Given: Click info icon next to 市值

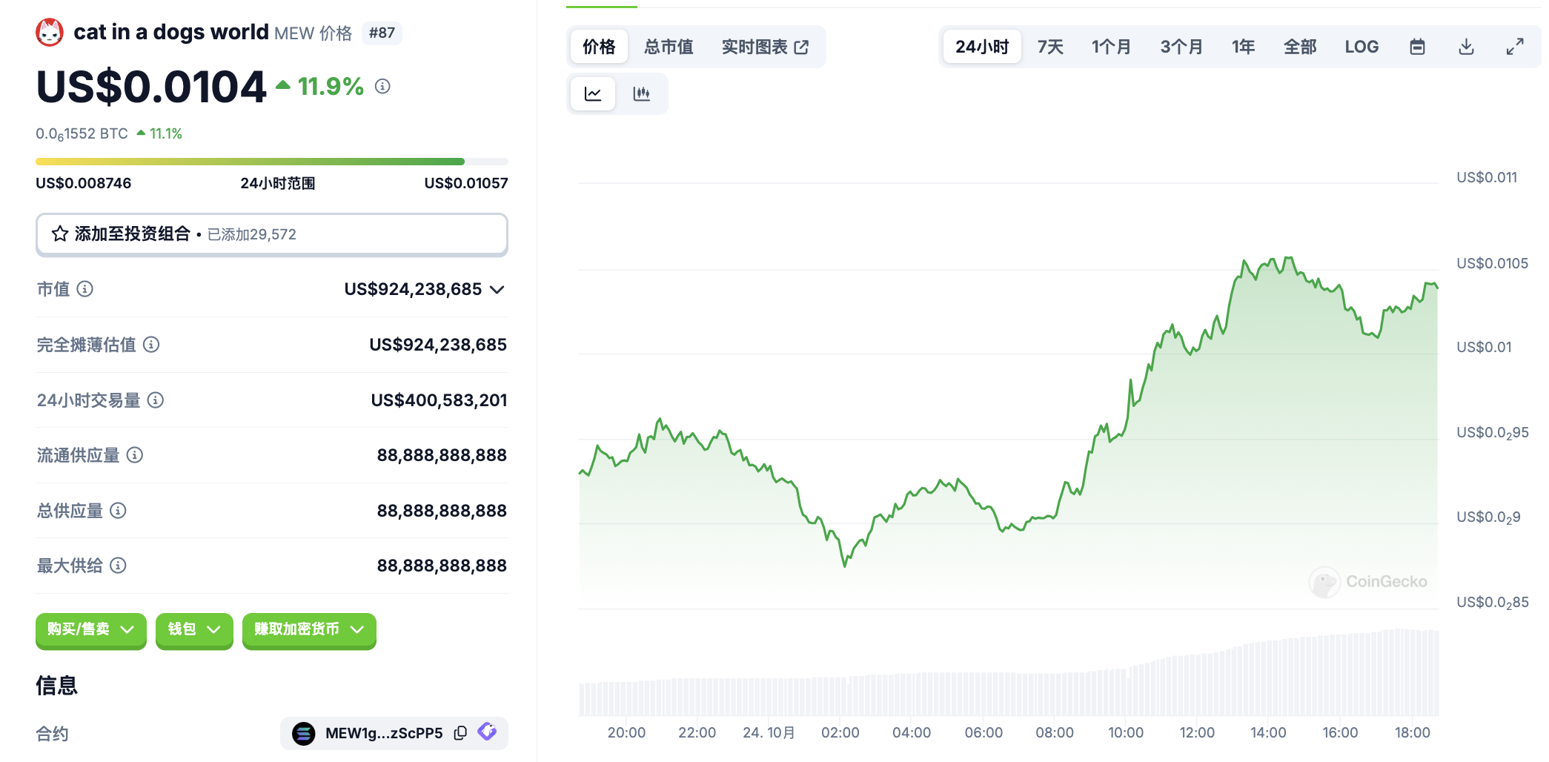Looking at the screenshot, I should click(85, 289).
